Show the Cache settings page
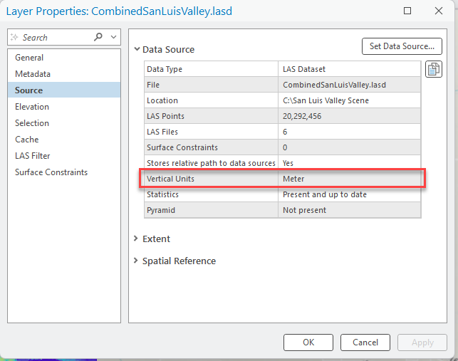This screenshot has width=458, height=361. 27,140
